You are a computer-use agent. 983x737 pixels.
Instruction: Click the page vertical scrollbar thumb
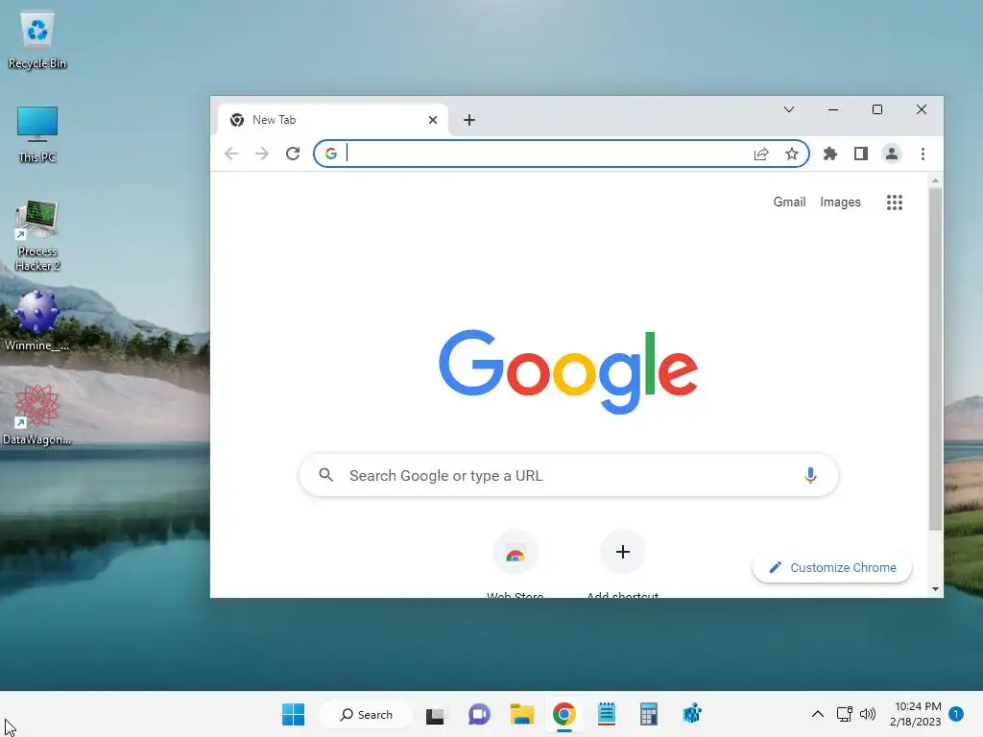pos(935,359)
